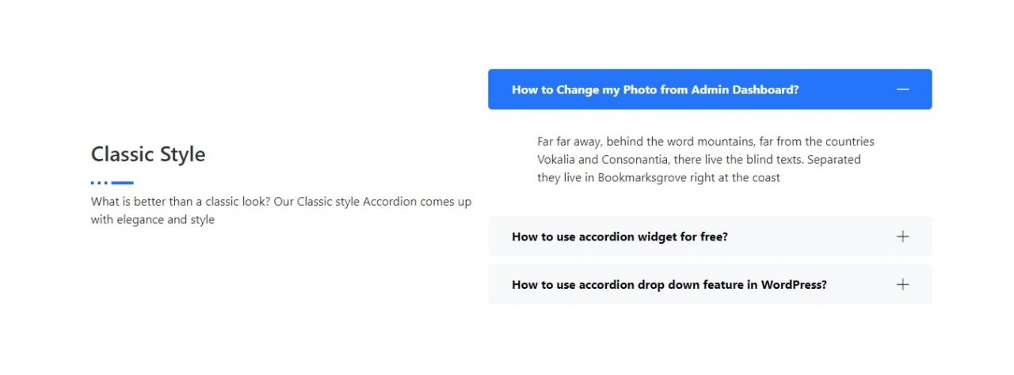This screenshot has width=1014, height=375.
Task: Collapse the open accordion using the minus icon
Action: (x=902, y=89)
